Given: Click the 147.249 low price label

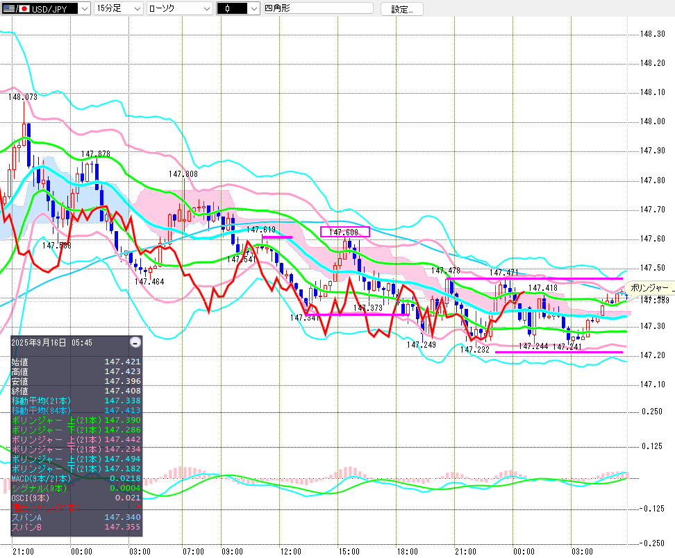Looking at the screenshot, I should pyautogui.click(x=422, y=345).
